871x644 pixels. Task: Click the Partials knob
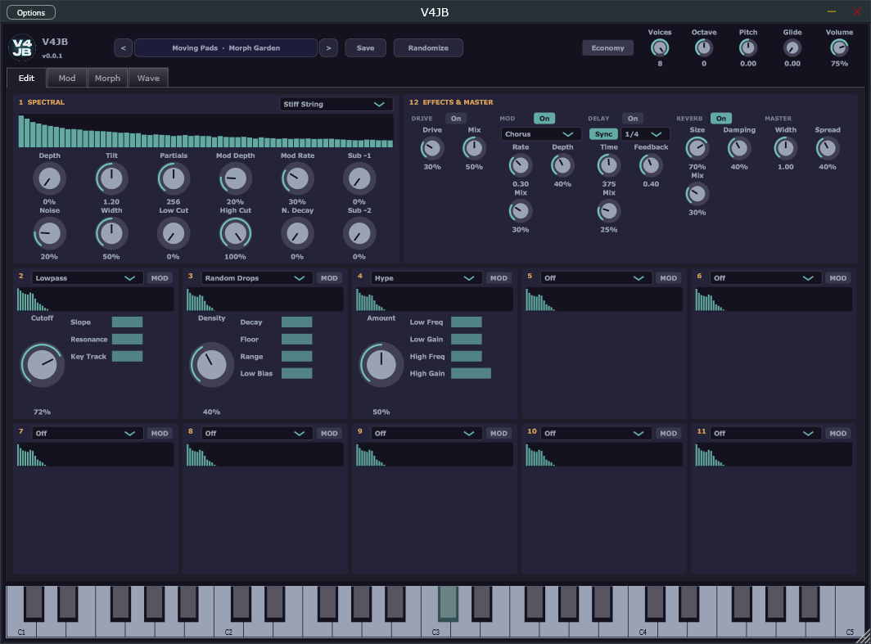point(174,178)
